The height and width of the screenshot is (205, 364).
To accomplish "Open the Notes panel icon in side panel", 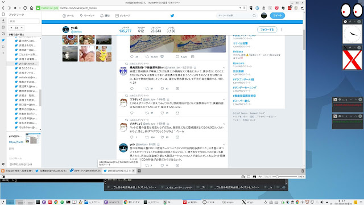I will pyautogui.click(x=3, y=27).
